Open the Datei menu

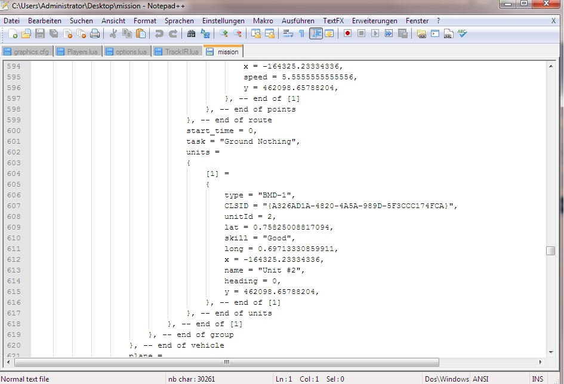pos(11,21)
